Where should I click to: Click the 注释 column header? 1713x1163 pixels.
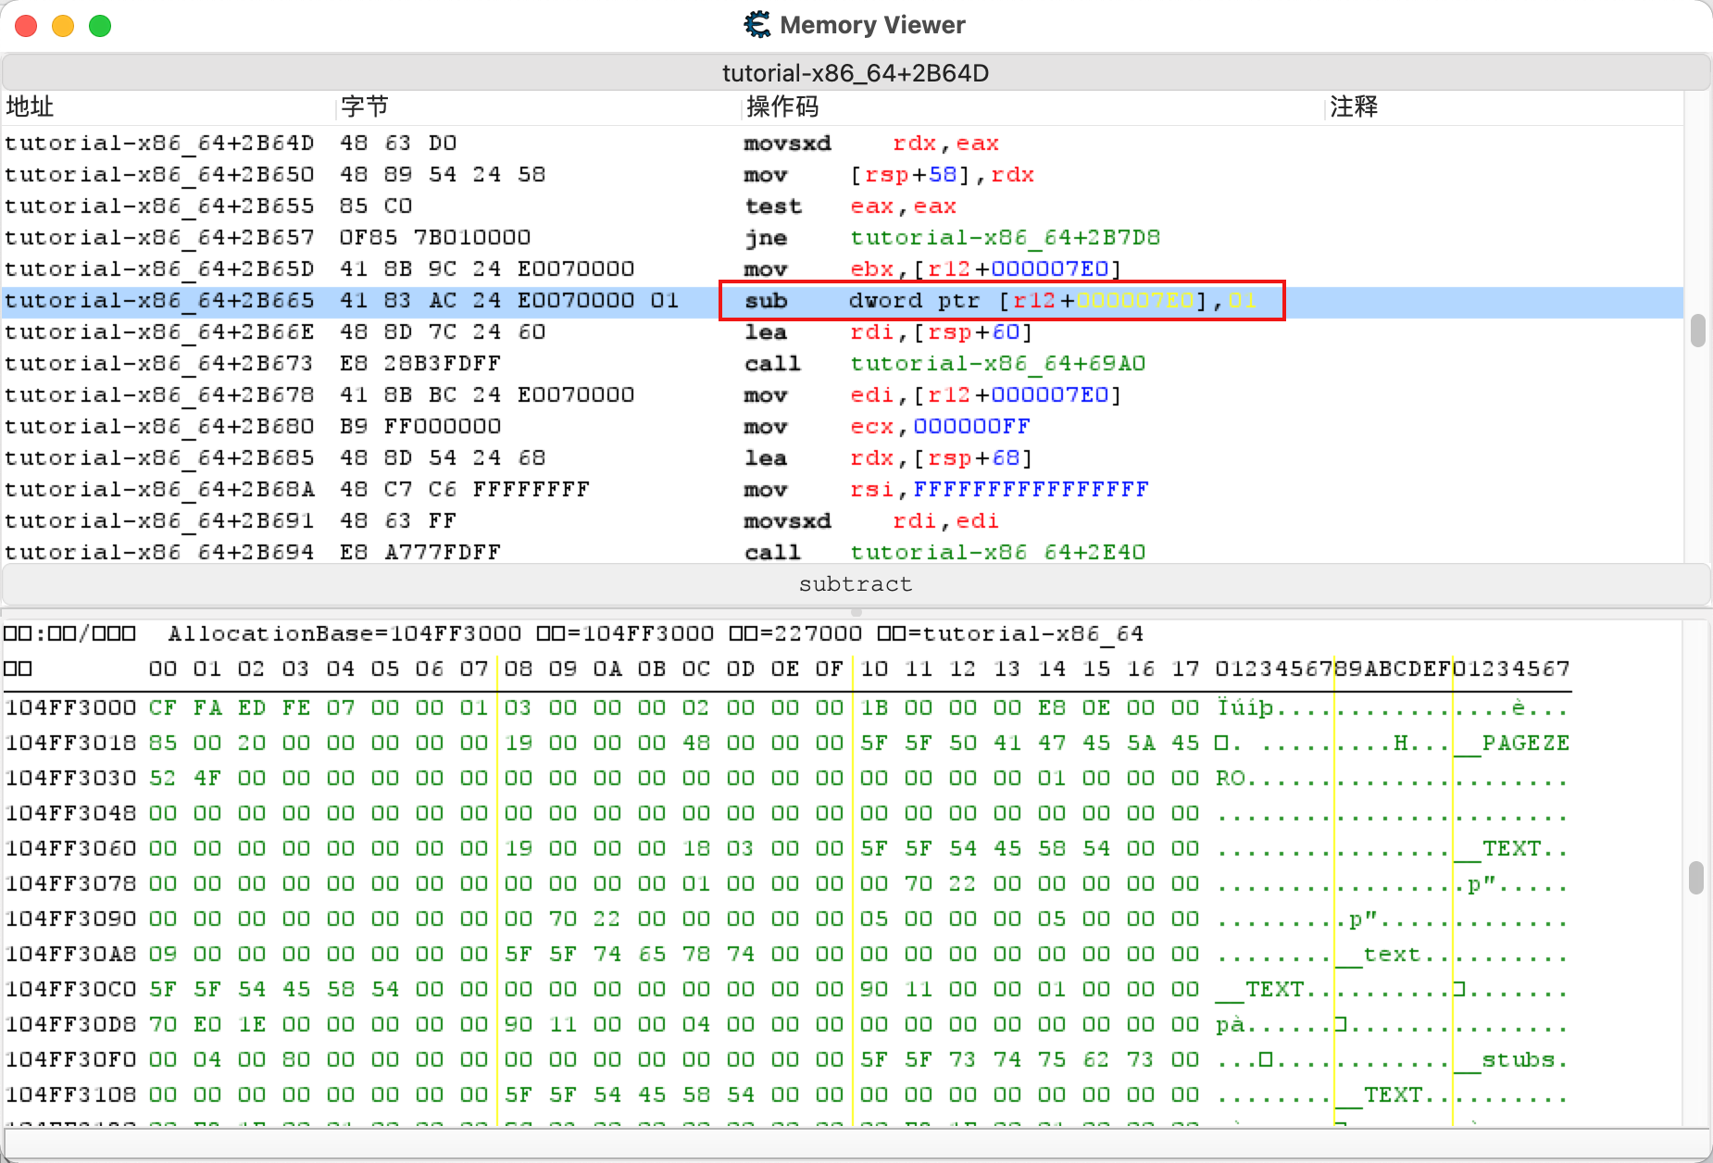[x=1505, y=107]
